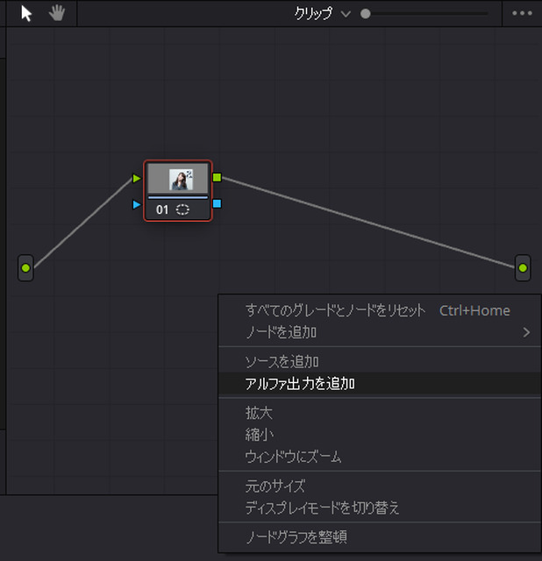The width and height of the screenshot is (542, 561).
Task: Click the dashed circle icon on node 01
Action: coord(182,209)
